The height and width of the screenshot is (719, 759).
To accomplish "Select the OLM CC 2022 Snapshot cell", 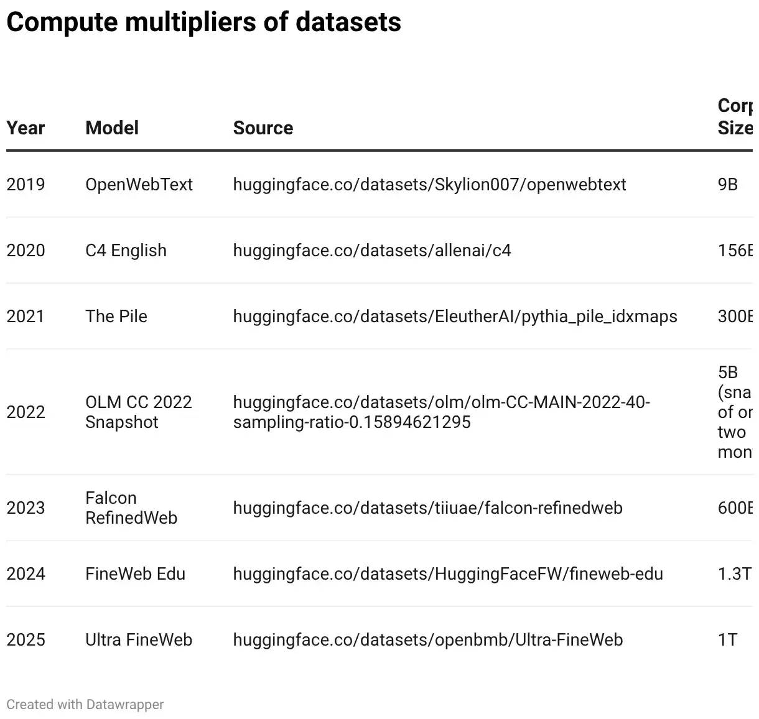I will 139,412.
